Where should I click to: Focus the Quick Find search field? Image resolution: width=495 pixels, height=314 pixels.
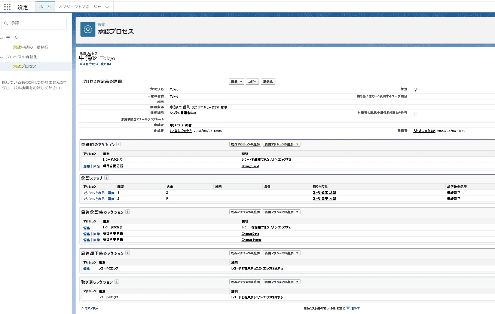34,23
